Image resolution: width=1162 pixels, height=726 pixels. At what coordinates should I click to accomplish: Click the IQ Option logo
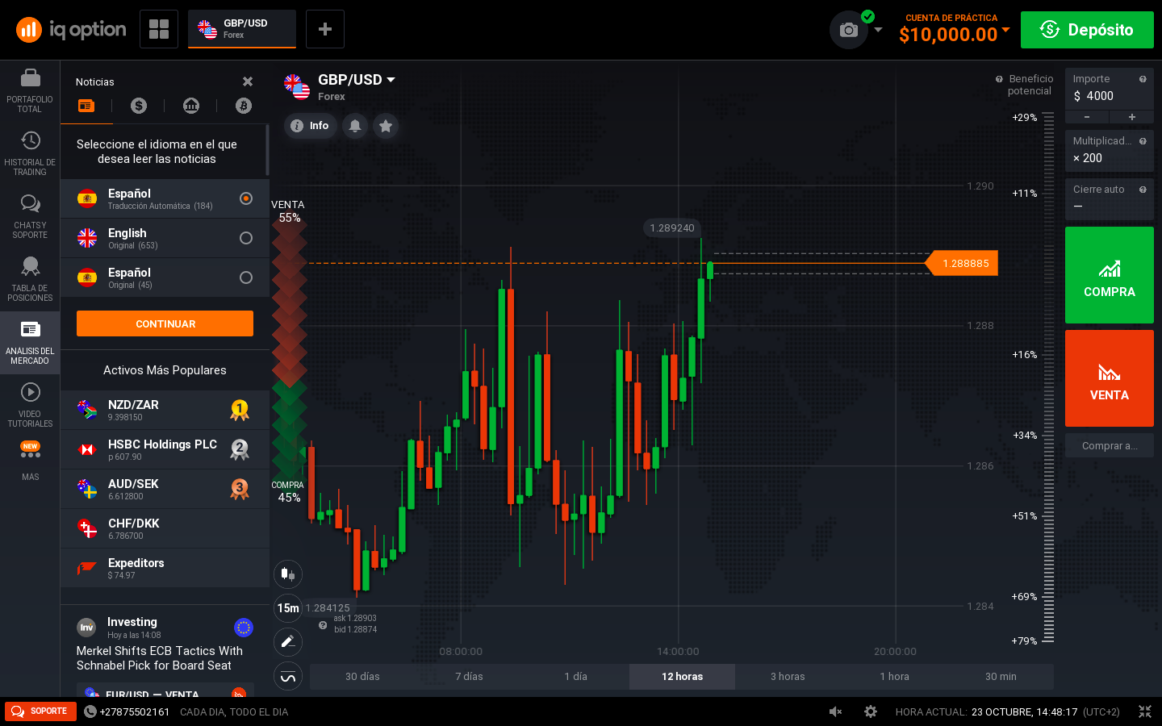tap(71, 30)
